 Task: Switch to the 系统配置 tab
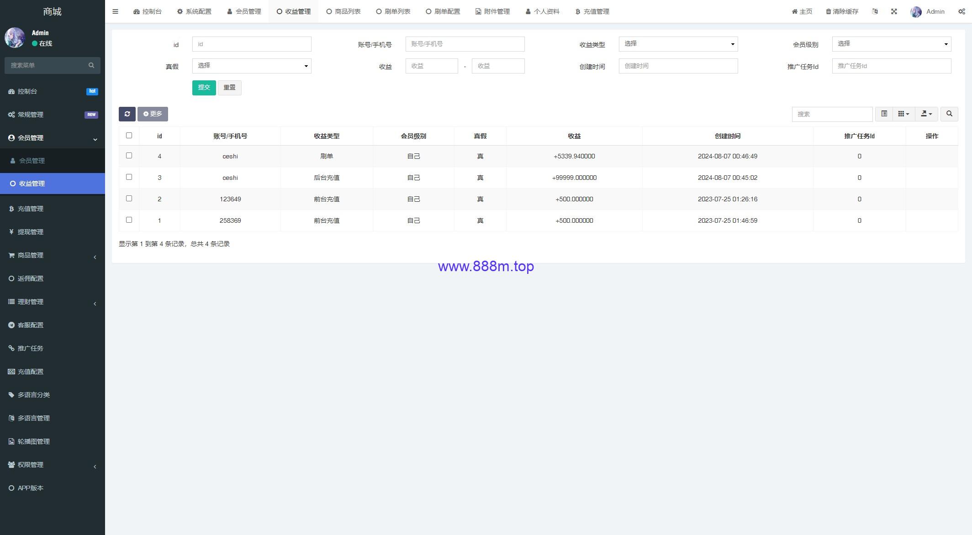click(x=194, y=11)
